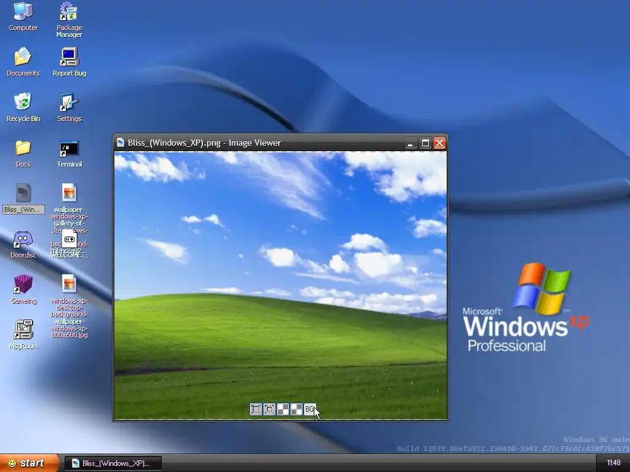This screenshot has width=630, height=472.
Task: Launch the MsgRoom shortcut
Action: point(23,335)
